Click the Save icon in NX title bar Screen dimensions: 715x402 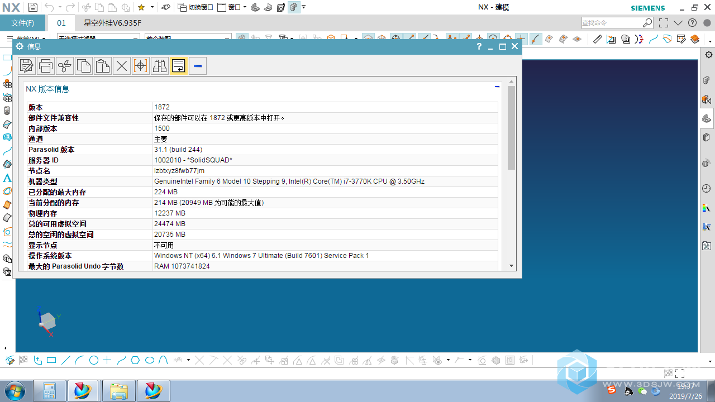(33, 7)
